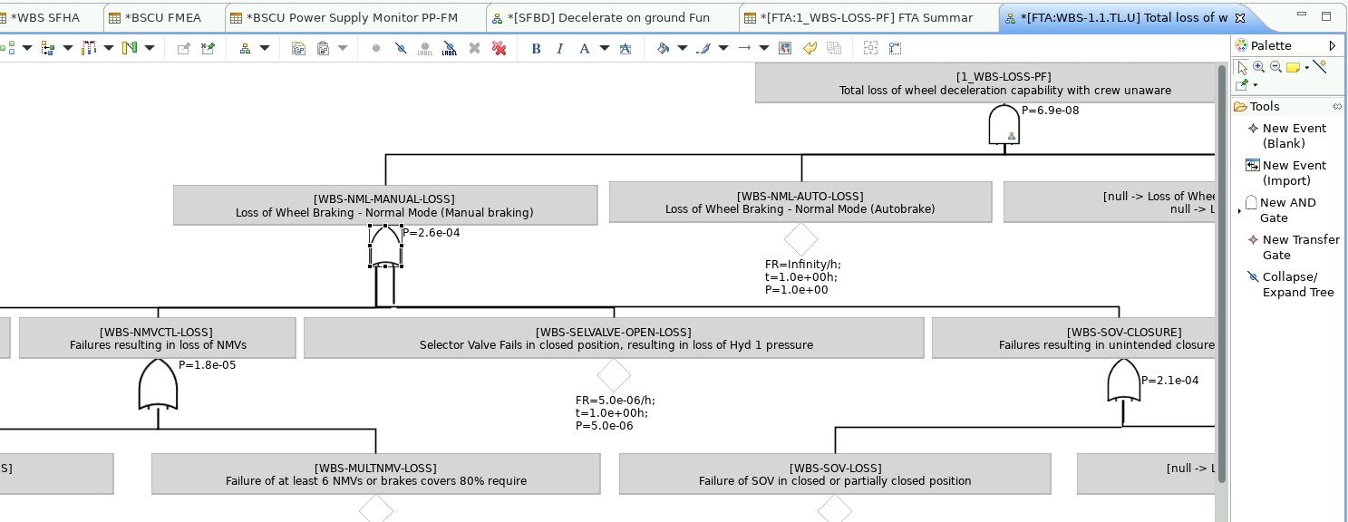Select New Transfer Gate in the Palette
1348x522 pixels.
[1294, 247]
